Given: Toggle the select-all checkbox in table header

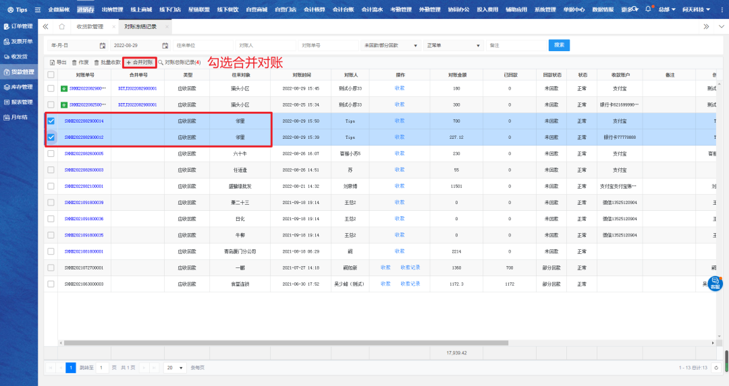Looking at the screenshot, I should [x=51, y=75].
